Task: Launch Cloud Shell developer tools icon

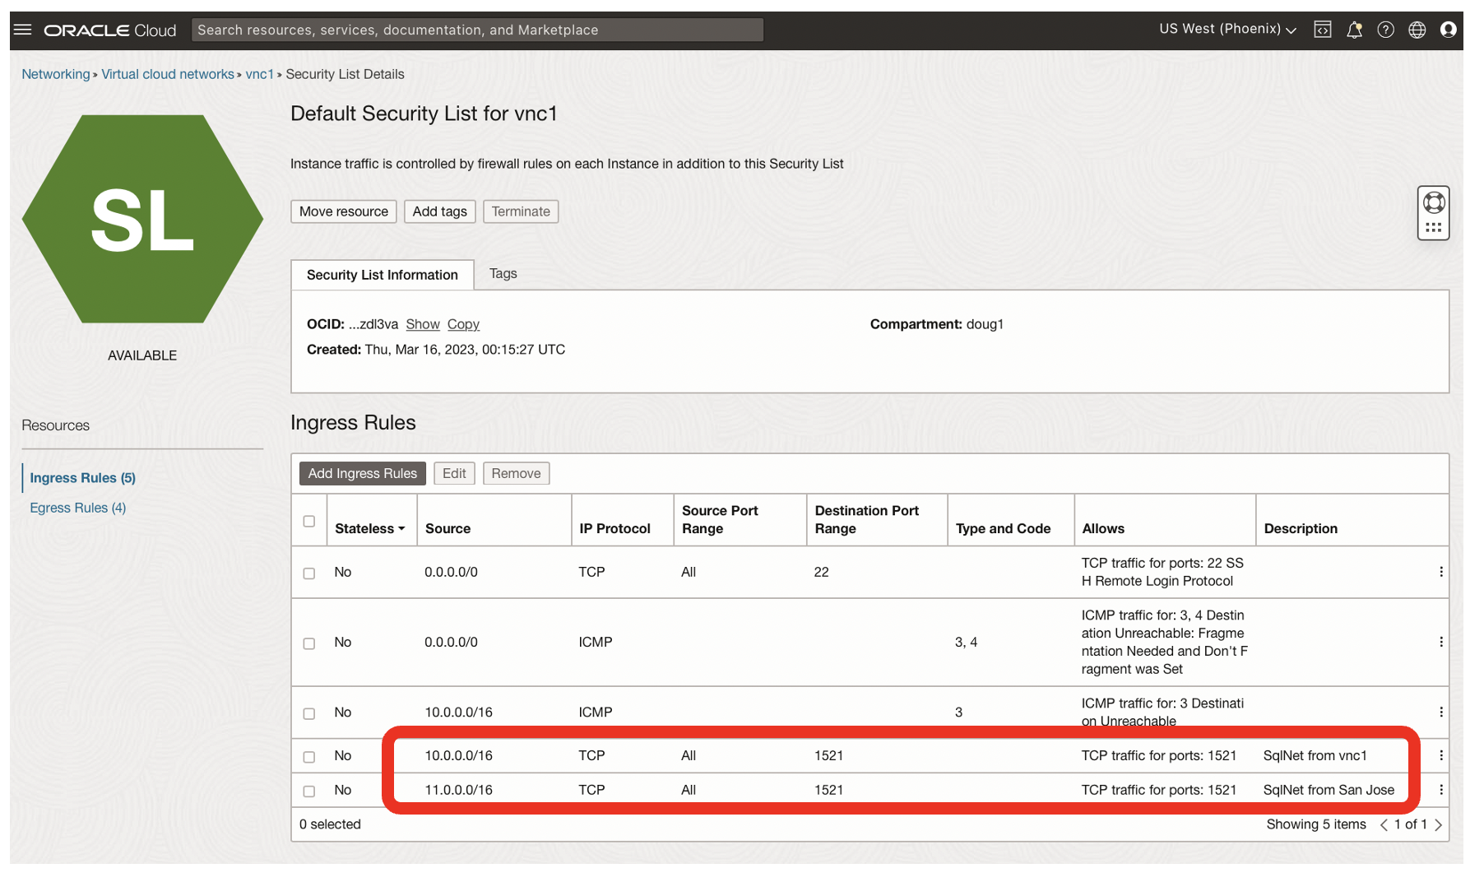Action: [x=1322, y=30]
